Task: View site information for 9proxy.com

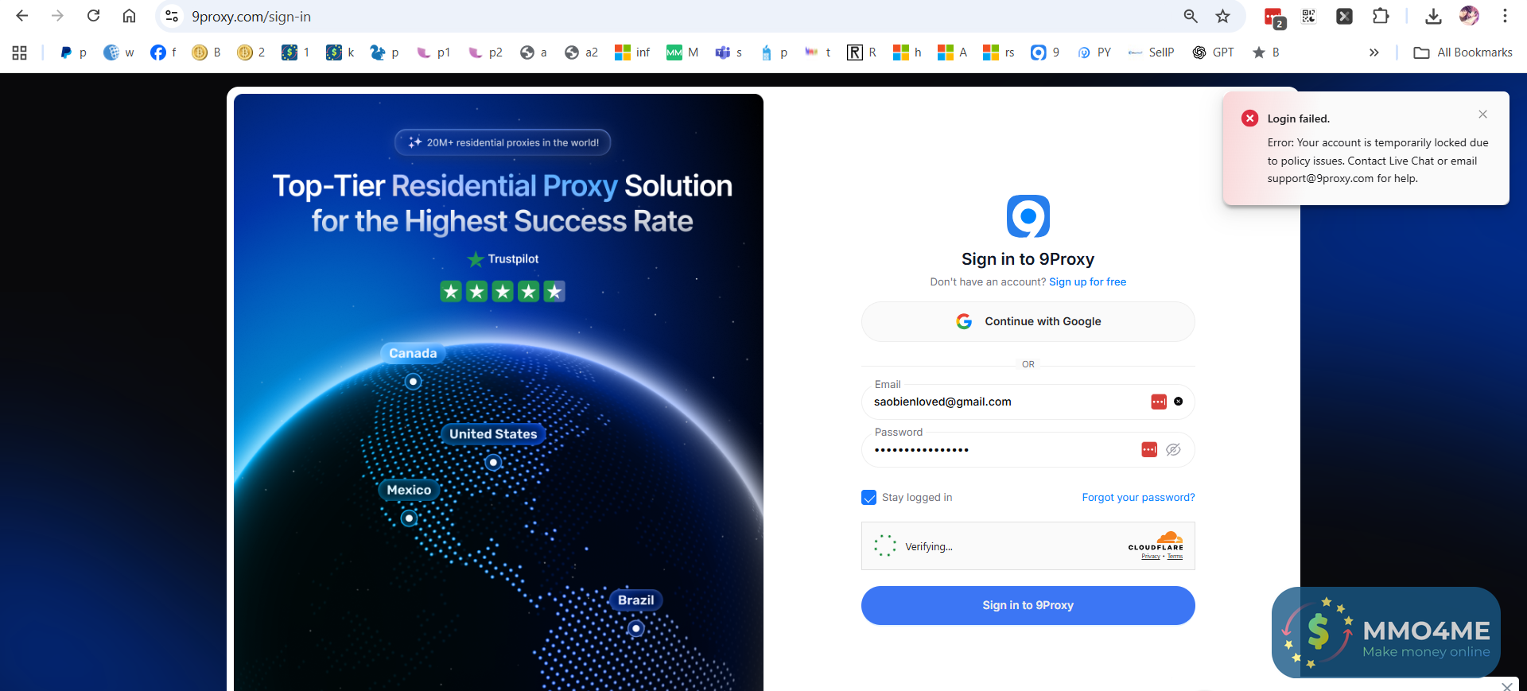Action: (172, 16)
